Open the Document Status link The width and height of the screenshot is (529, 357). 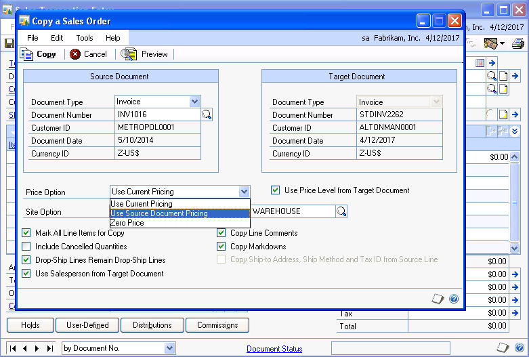(274, 349)
